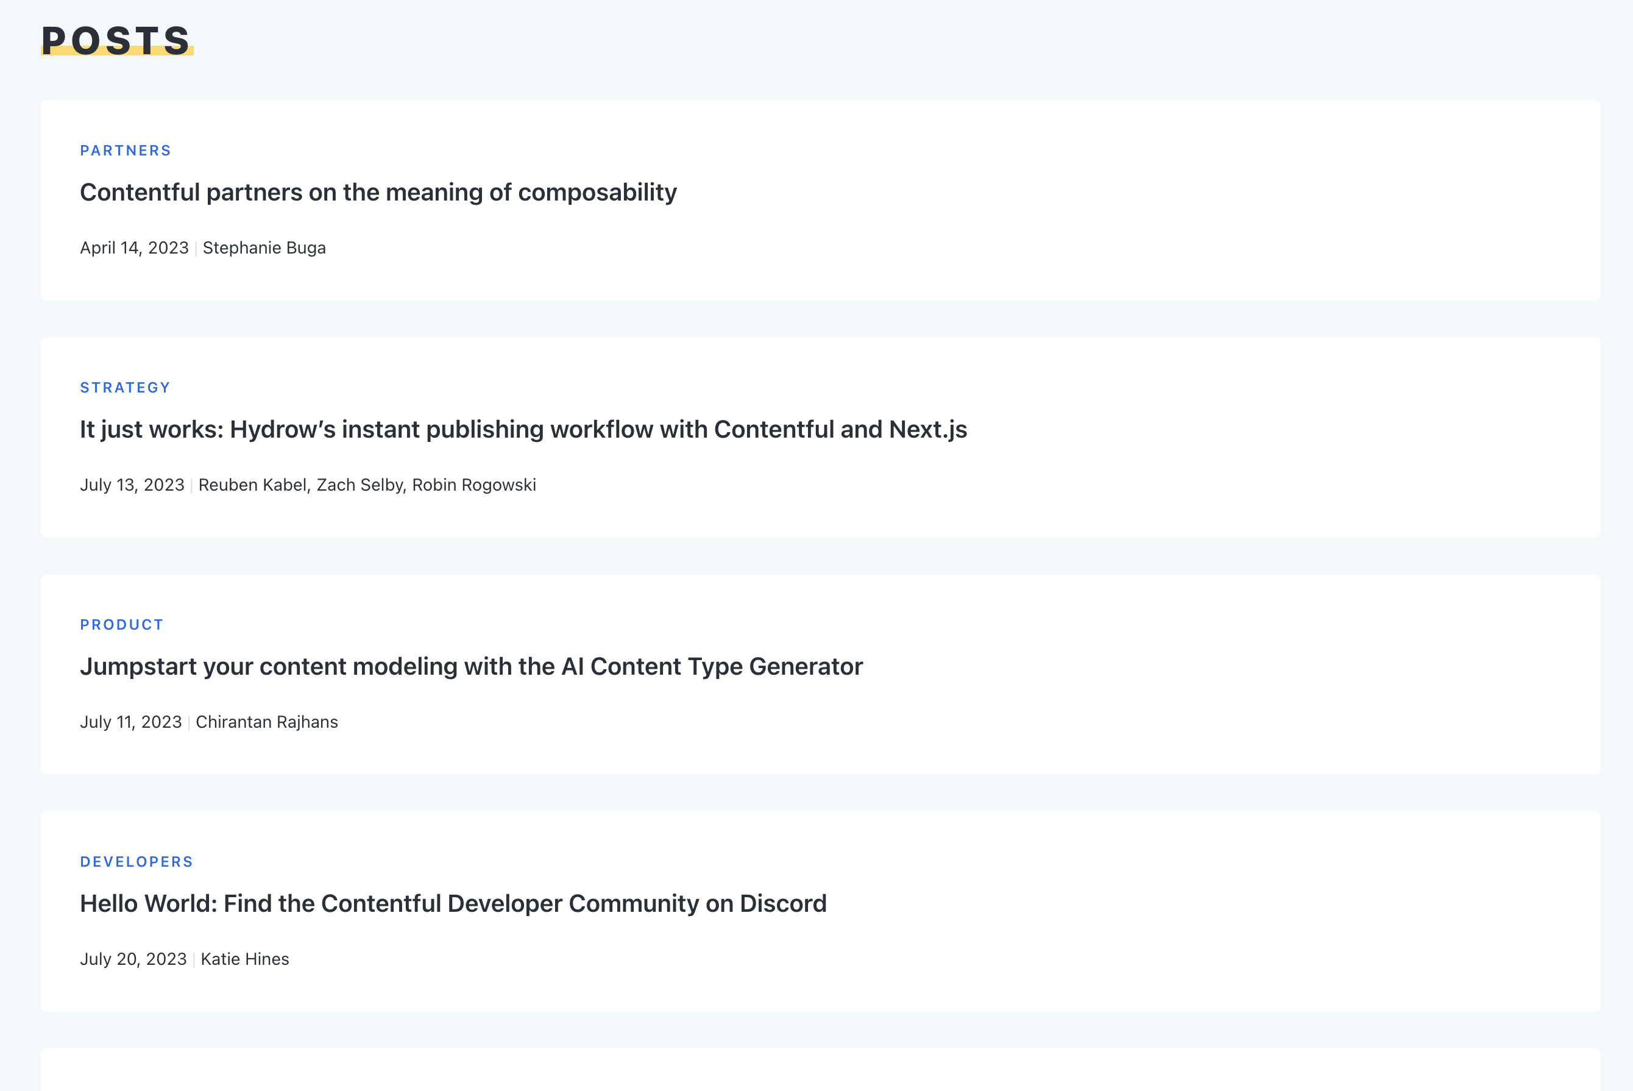Click author name Katie Hines
This screenshot has height=1091, width=1633.
coord(245,959)
